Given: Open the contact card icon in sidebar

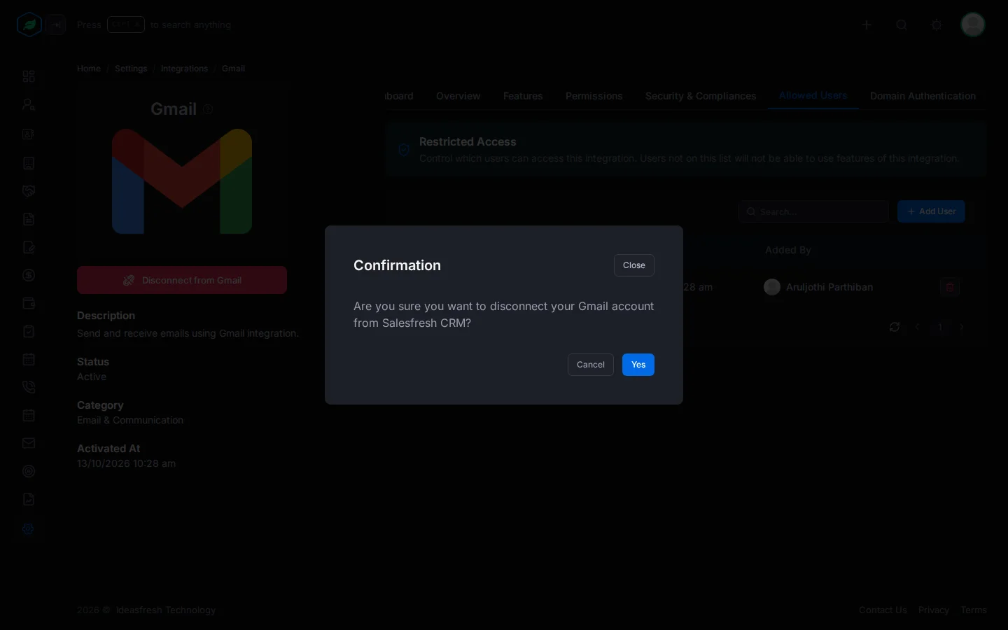Looking at the screenshot, I should point(29,134).
